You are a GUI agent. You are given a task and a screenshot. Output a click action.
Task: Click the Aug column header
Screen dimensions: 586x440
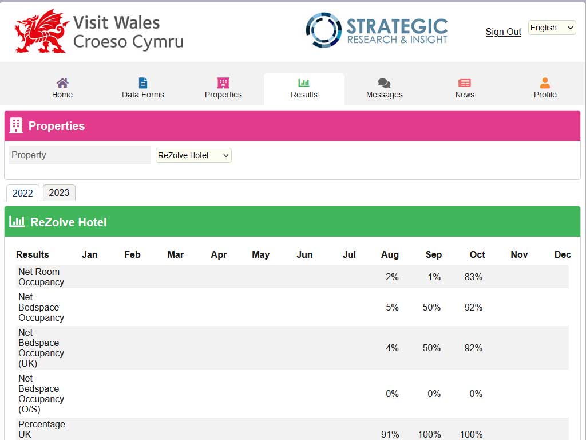[x=390, y=254]
